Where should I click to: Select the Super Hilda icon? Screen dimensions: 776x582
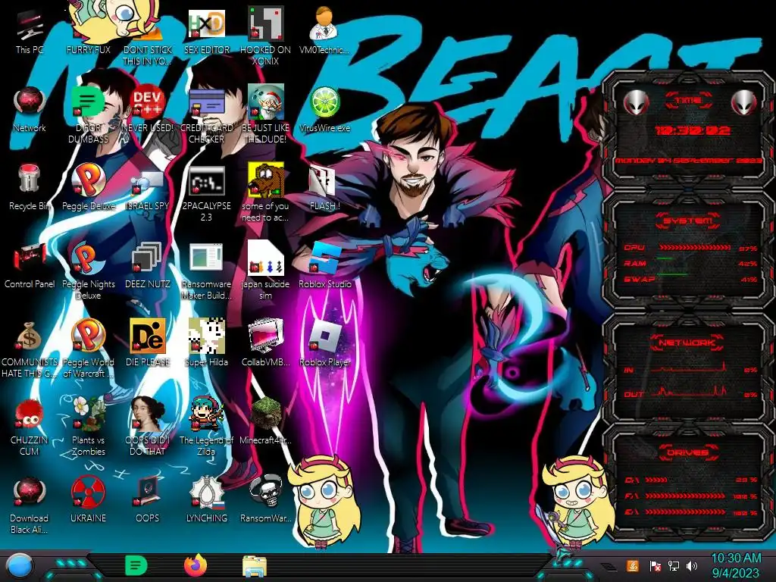[x=206, y=343]
